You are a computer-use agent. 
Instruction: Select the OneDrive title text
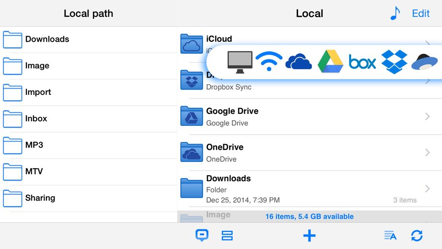(225, 147)
